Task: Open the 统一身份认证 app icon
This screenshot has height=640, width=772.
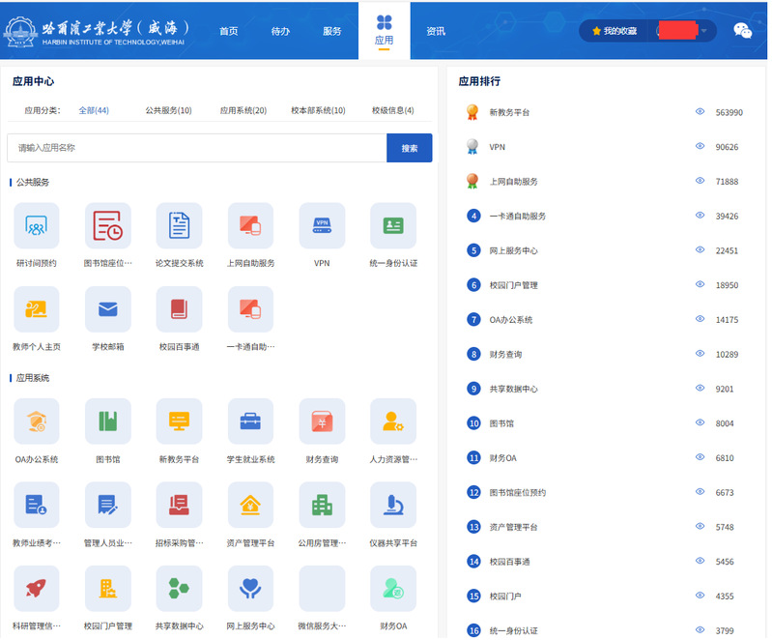Action: click(393, 226)
